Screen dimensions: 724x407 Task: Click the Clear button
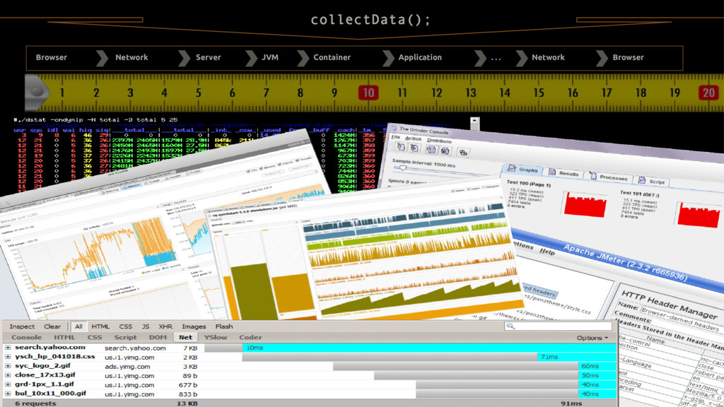click(52, 326)
